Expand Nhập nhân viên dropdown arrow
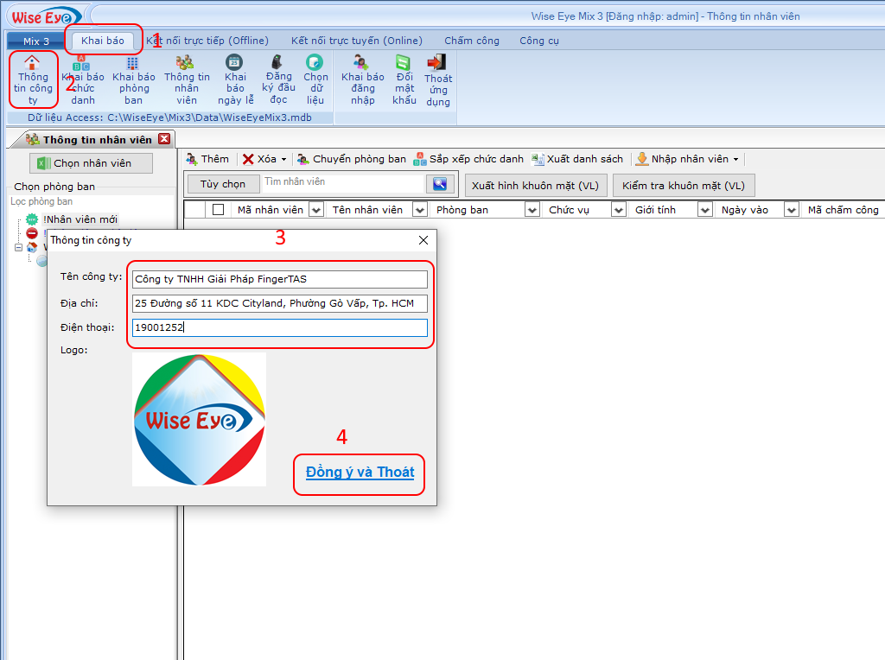Screen dimensions: 885x660 point(735,160)
